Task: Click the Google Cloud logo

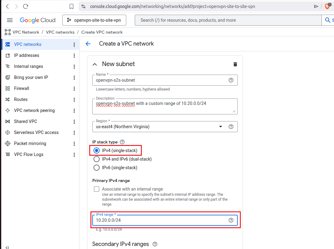Action: tap(38, 20)
